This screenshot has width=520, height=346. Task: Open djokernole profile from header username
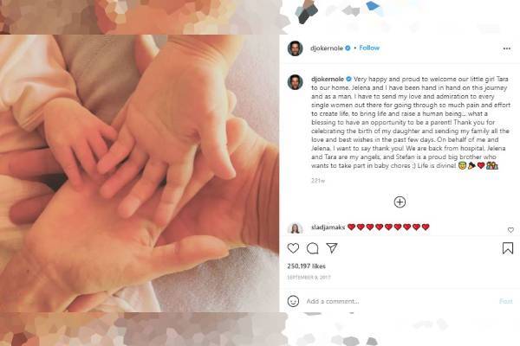[327, 48]
